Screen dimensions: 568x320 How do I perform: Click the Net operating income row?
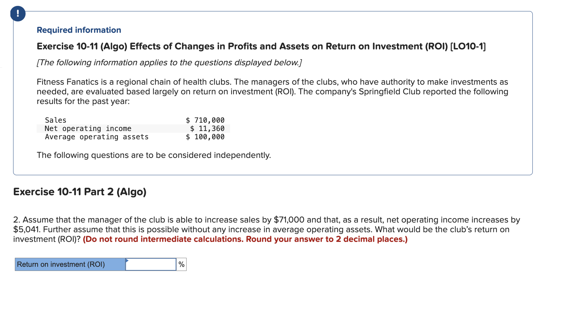[133, 129]
